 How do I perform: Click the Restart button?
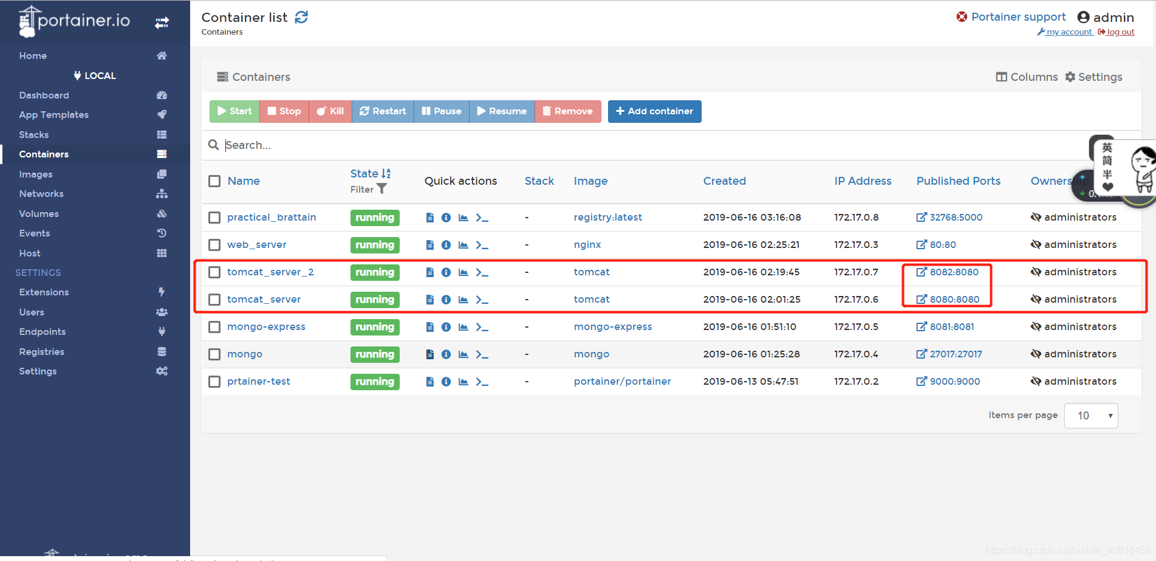coord(383,111)
